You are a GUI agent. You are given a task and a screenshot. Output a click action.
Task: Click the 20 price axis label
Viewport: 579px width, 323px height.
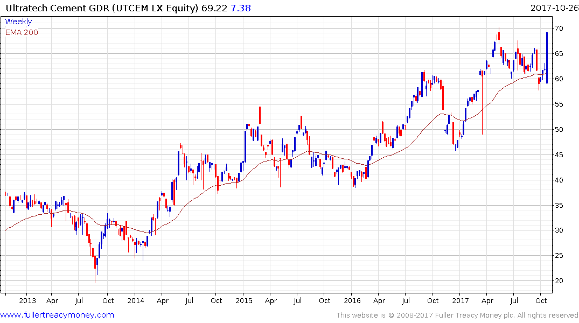pyautogui.click(x=559, y=281)
